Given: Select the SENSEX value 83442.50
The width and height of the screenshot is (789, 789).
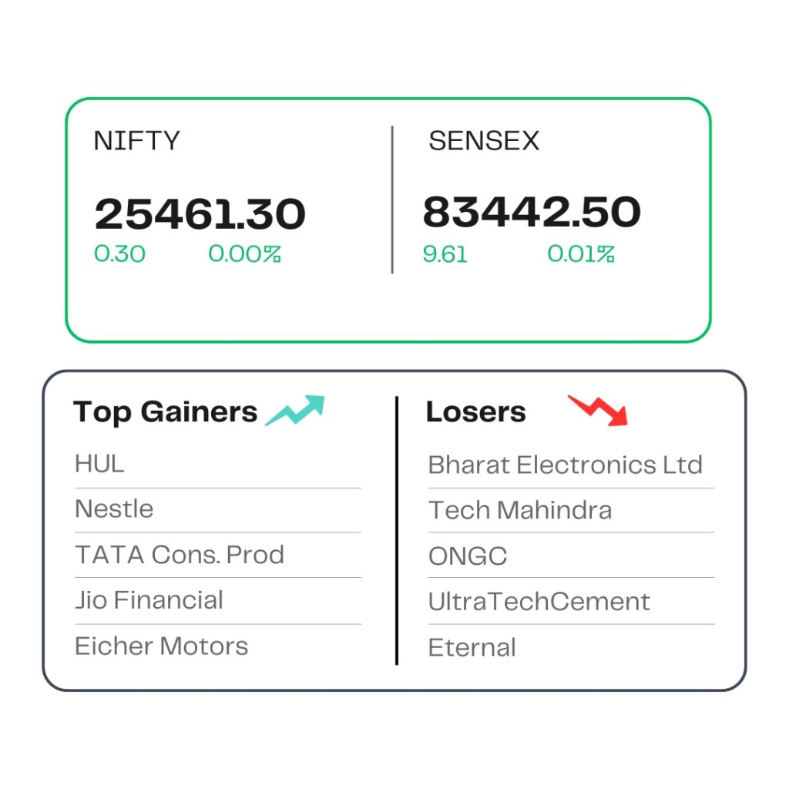Looking at the screenshot, I should click(x=532, y=212).
